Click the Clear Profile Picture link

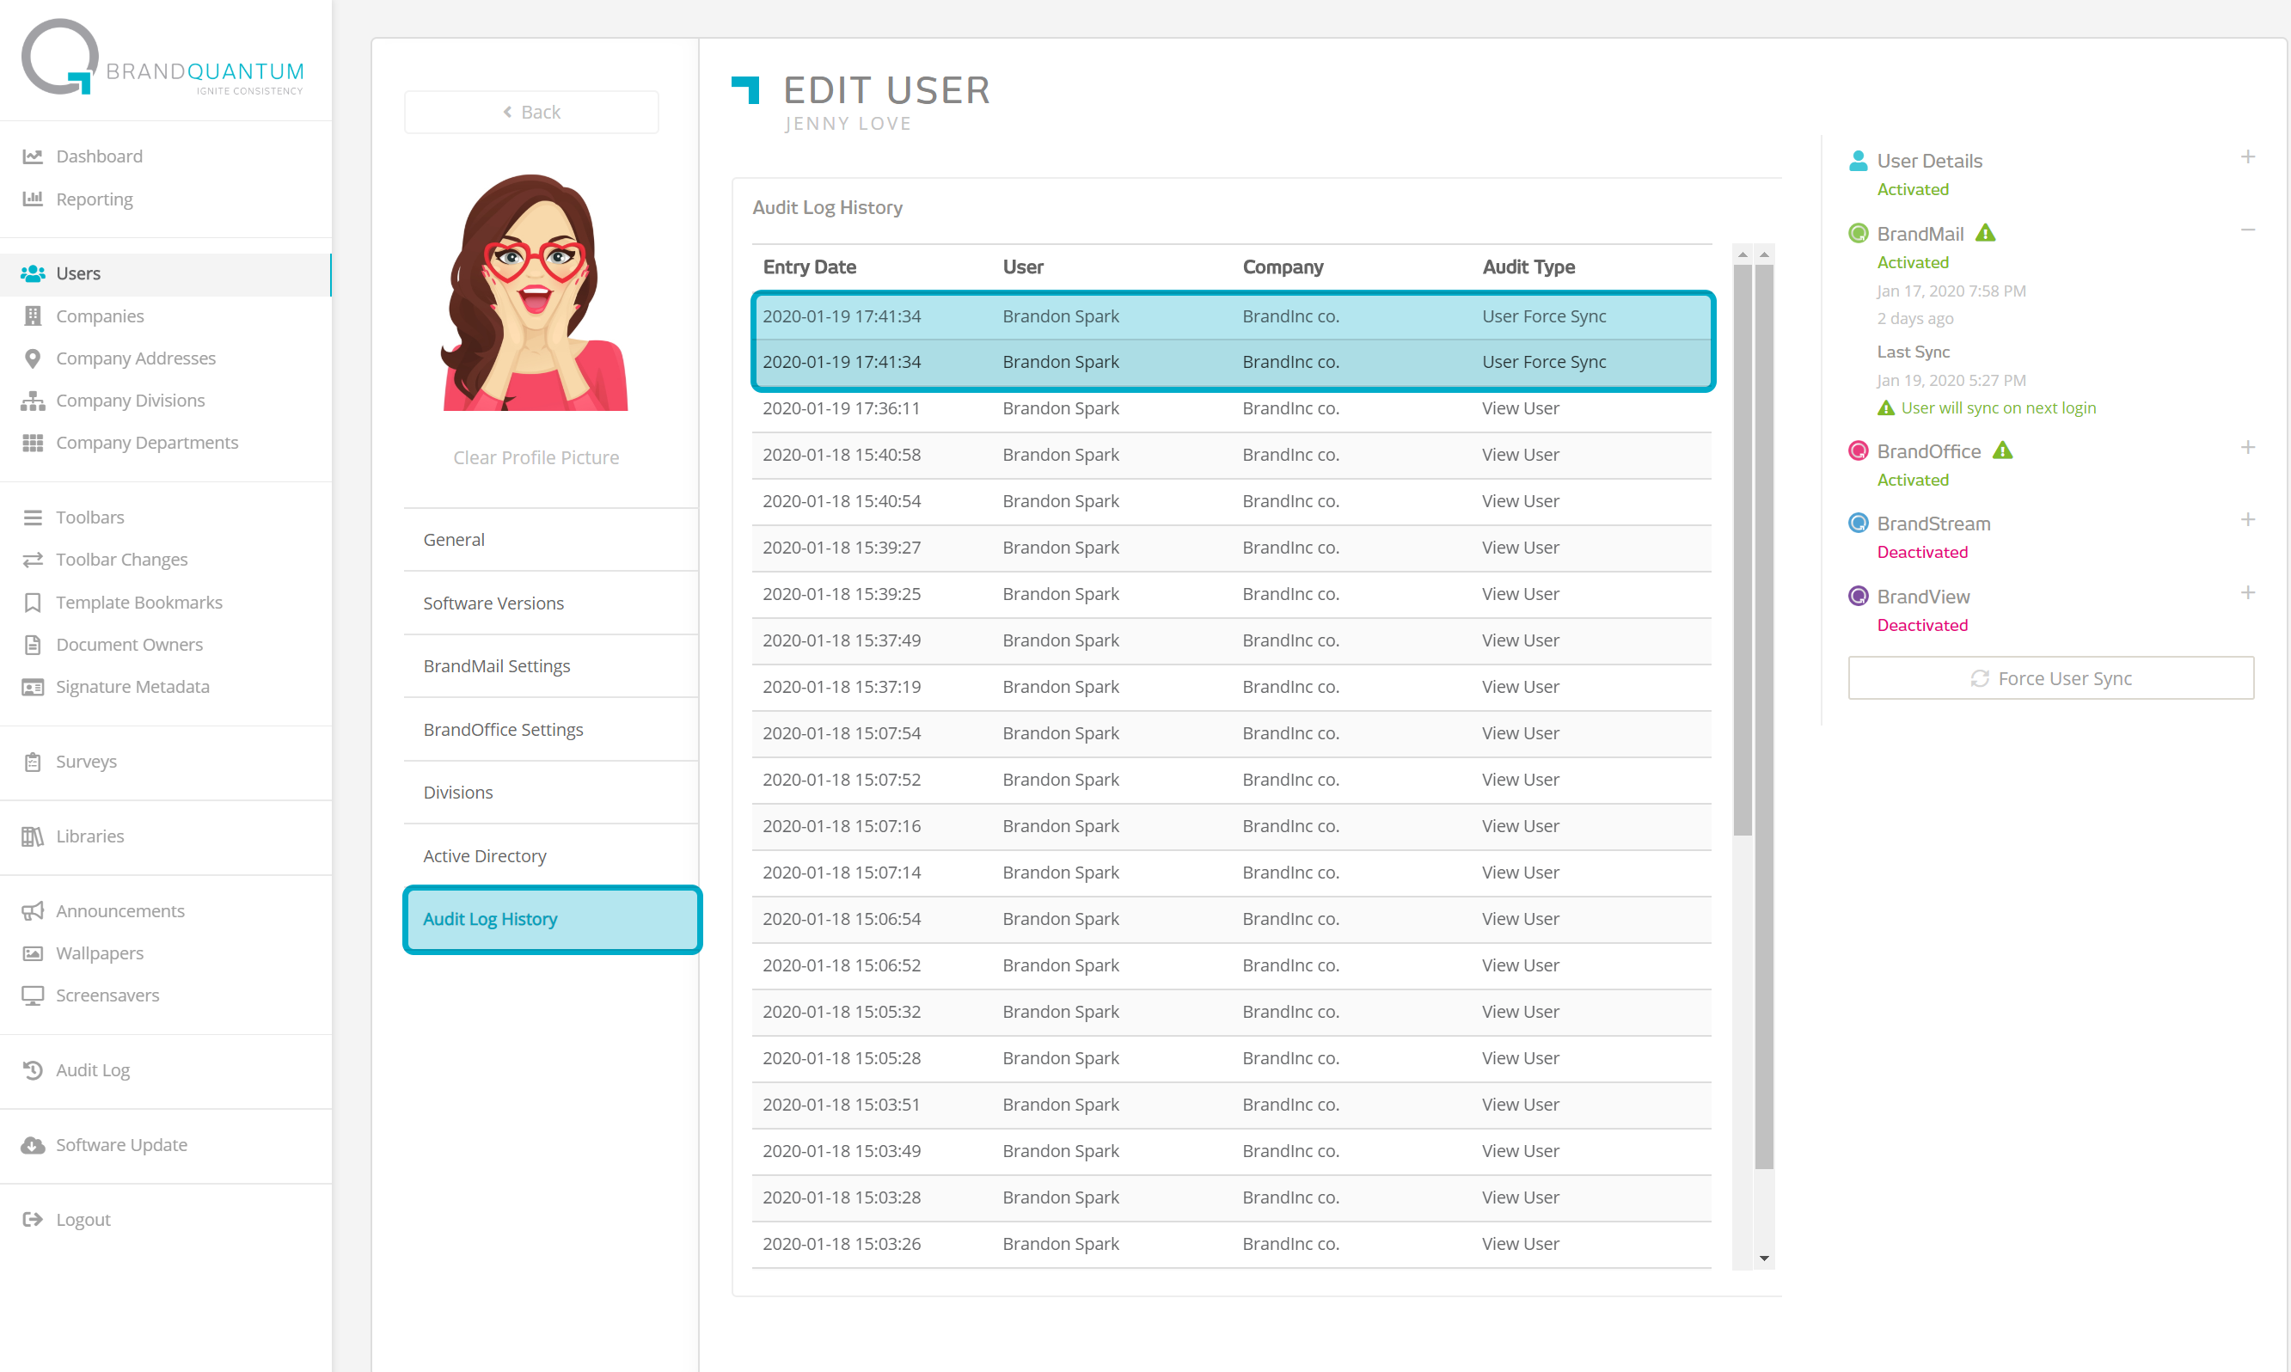point(536,457)
